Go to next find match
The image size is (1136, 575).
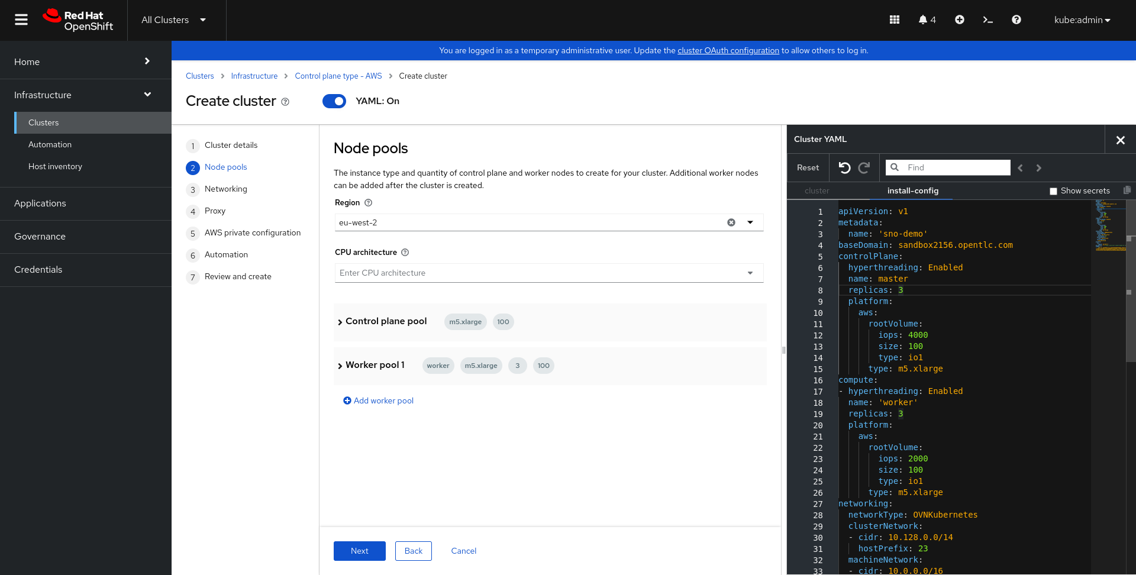[1039, 168]
